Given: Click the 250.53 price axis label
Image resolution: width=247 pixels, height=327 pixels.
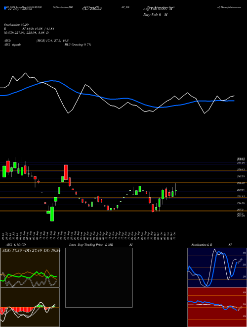Looking at the screenshot, I should click(241, 170).
